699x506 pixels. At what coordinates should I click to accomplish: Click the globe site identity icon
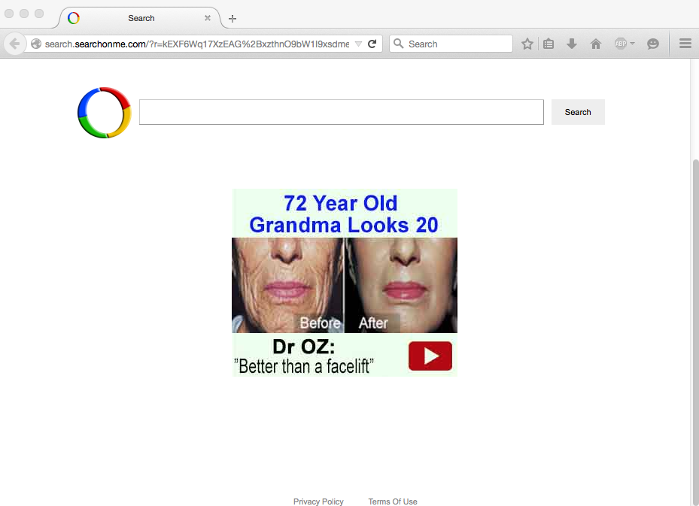[35, 44]
